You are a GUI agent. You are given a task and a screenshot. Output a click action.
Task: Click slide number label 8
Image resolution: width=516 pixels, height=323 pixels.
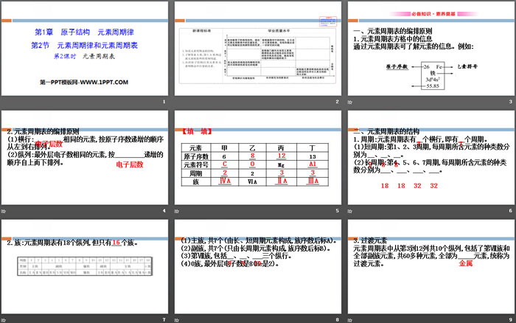click(x=338, y=320)
